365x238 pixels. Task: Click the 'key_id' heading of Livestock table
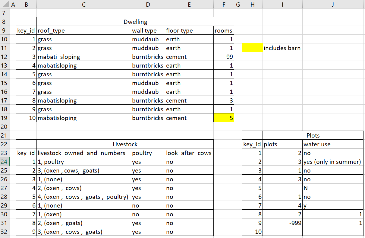(26, 153)
